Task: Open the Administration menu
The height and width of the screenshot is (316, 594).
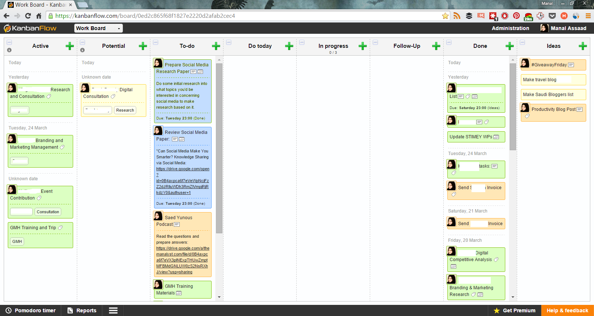Action: (x=510, y=28)
